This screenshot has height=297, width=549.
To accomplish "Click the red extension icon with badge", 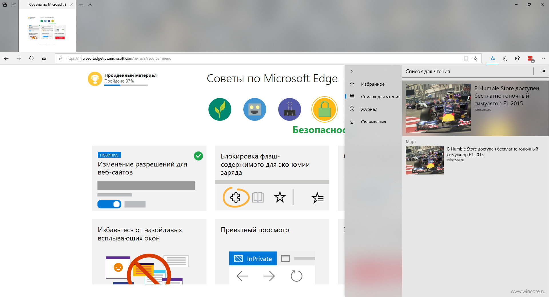I will (531, 59).
